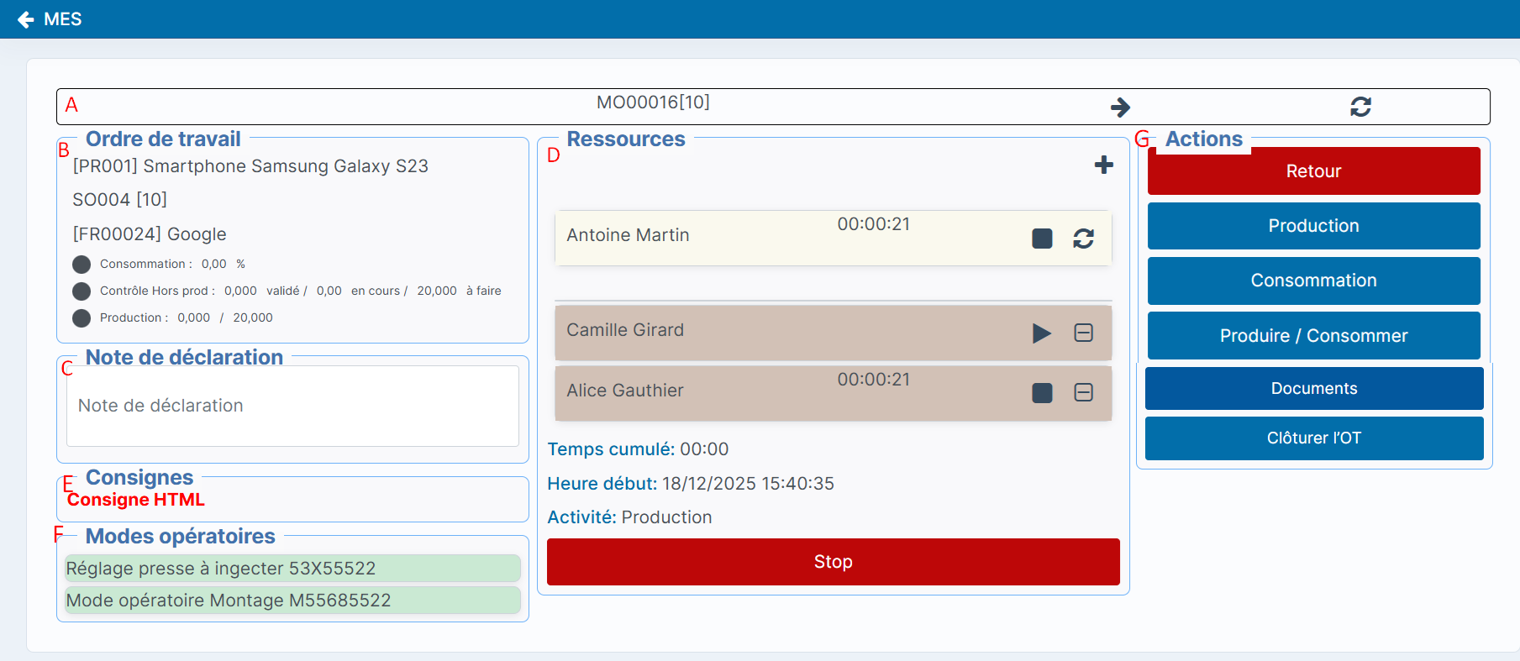
Task: Stop Antoine Martin's timer
Action: click(x=1042, y=239)
